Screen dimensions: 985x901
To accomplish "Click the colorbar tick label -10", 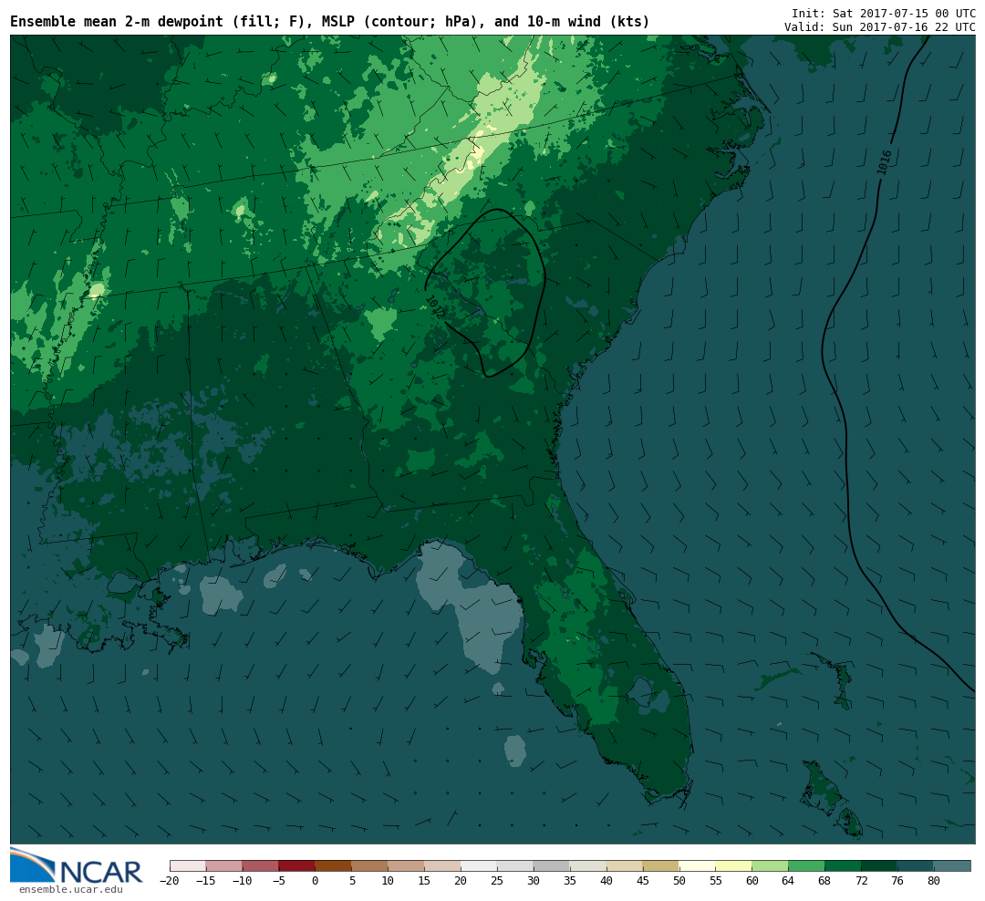I will click(x=242, y=881).
